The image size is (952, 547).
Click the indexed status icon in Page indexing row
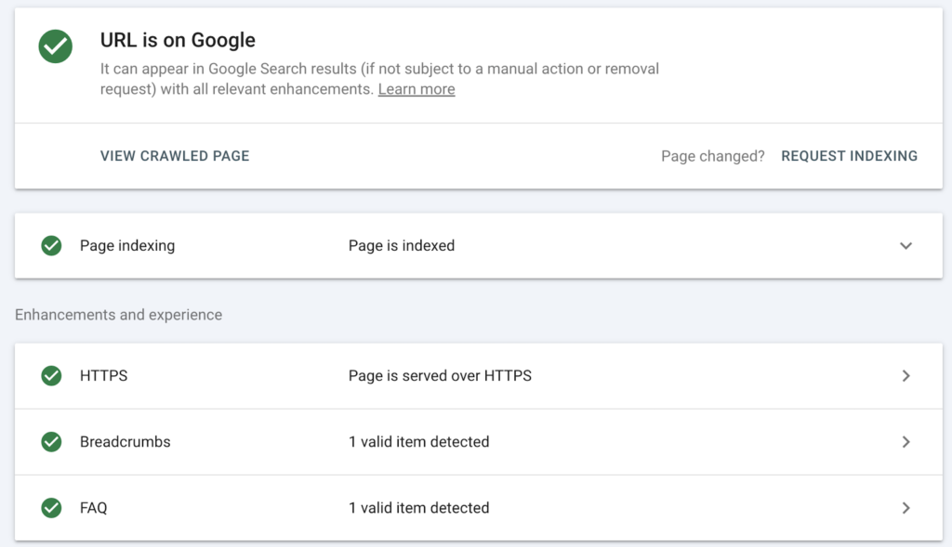[x=51, y=245]
